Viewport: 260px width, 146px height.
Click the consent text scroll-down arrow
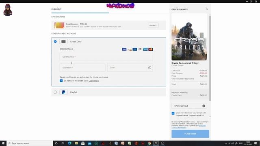(x=210, y=117)
